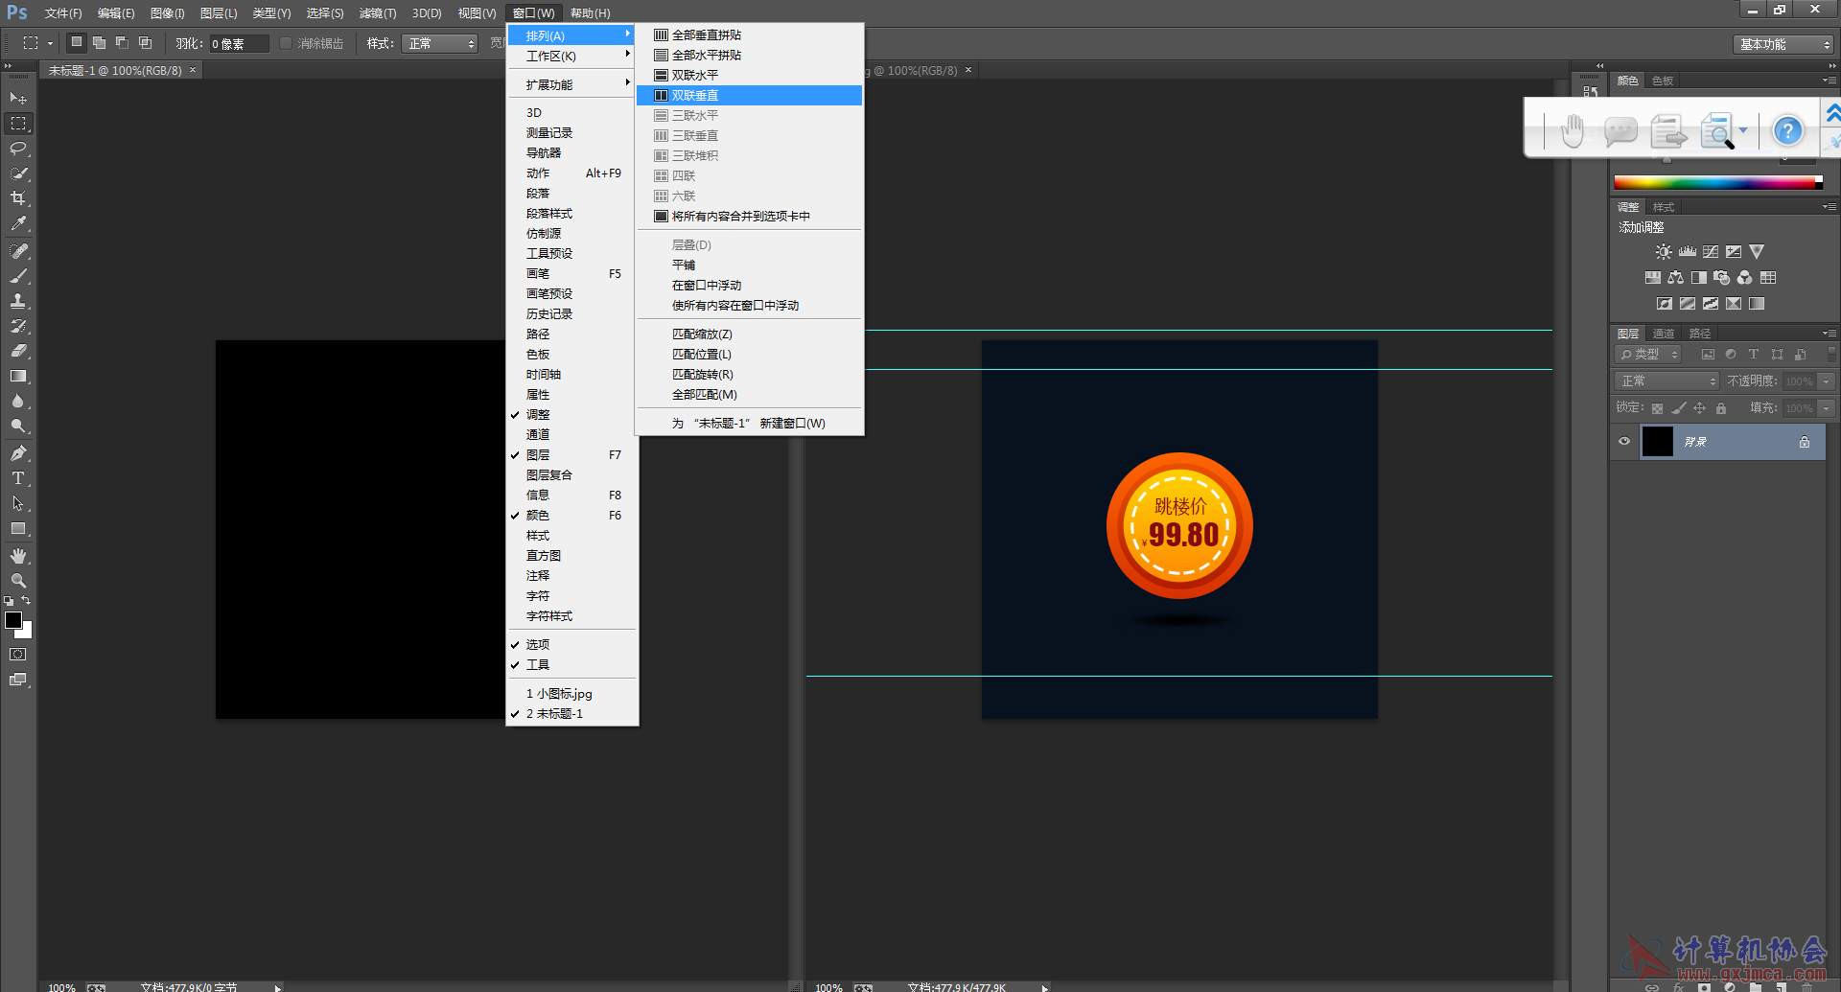Select the Clone Stamp tool

(x=18, y=301)
